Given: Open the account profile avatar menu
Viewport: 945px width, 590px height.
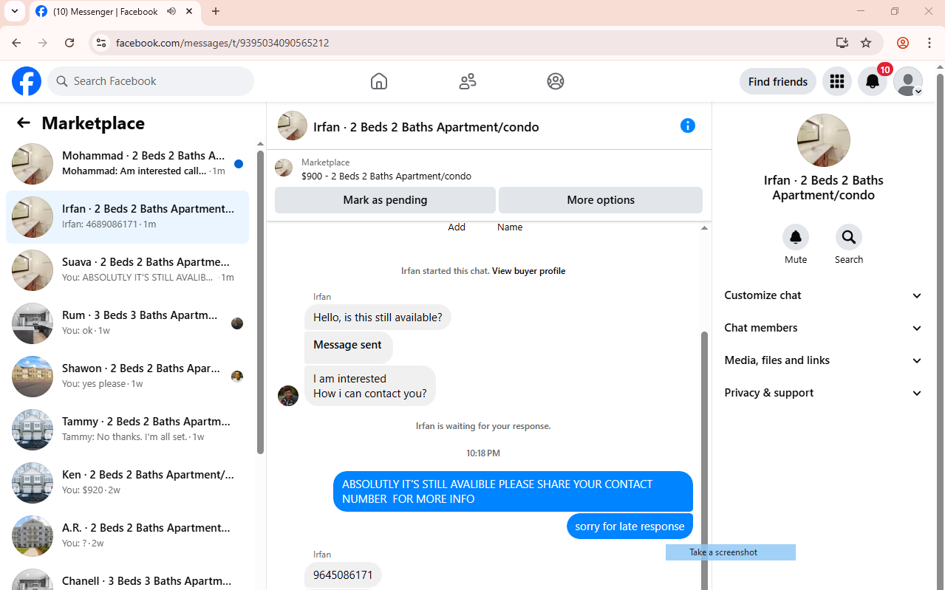Looking at the screenshot, I should click(x=908, y=81).
